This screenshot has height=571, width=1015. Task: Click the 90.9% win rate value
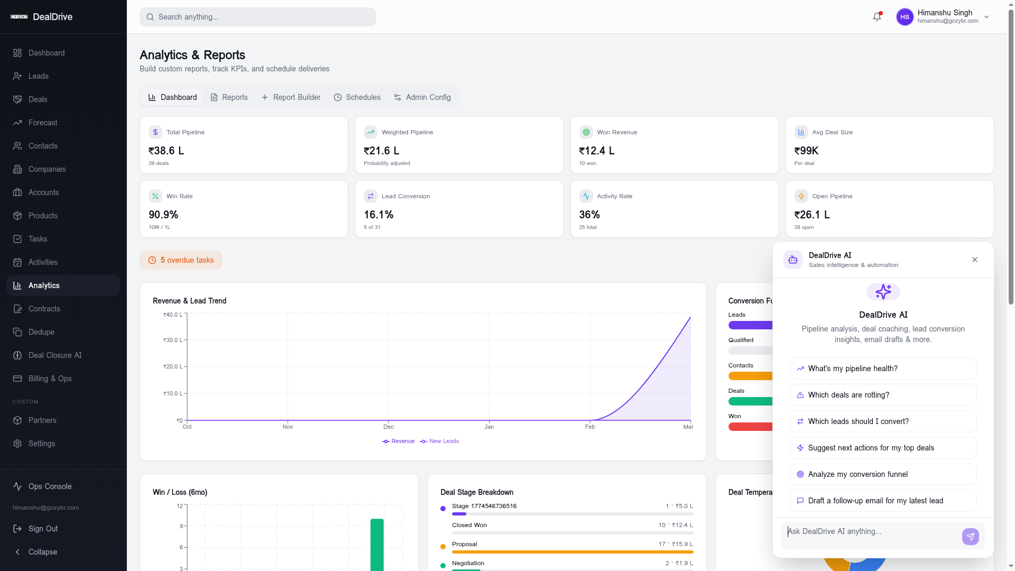pyautogui.click(x=163, y=215)
